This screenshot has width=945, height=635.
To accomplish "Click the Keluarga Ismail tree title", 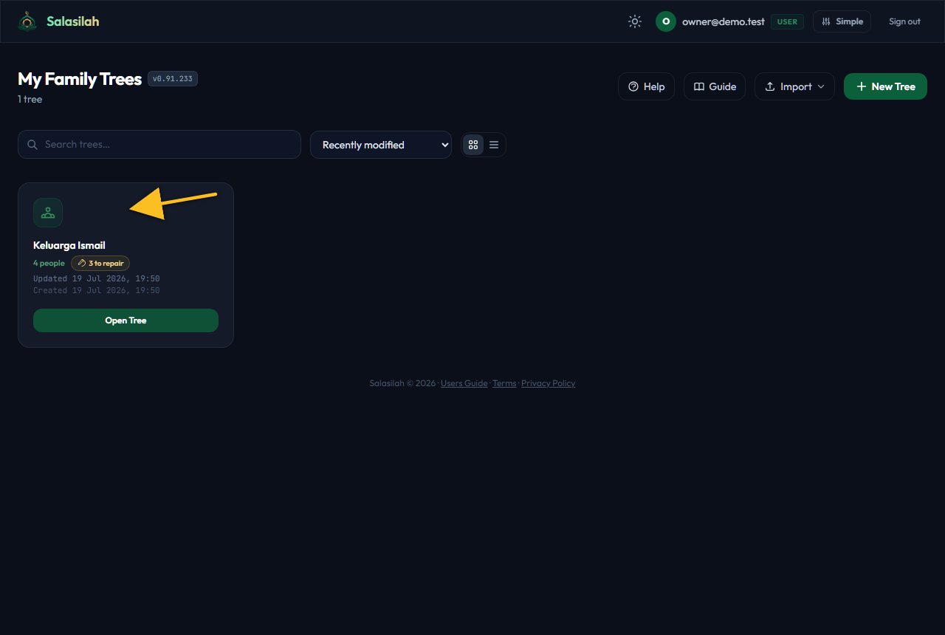I will coord(69,245).
